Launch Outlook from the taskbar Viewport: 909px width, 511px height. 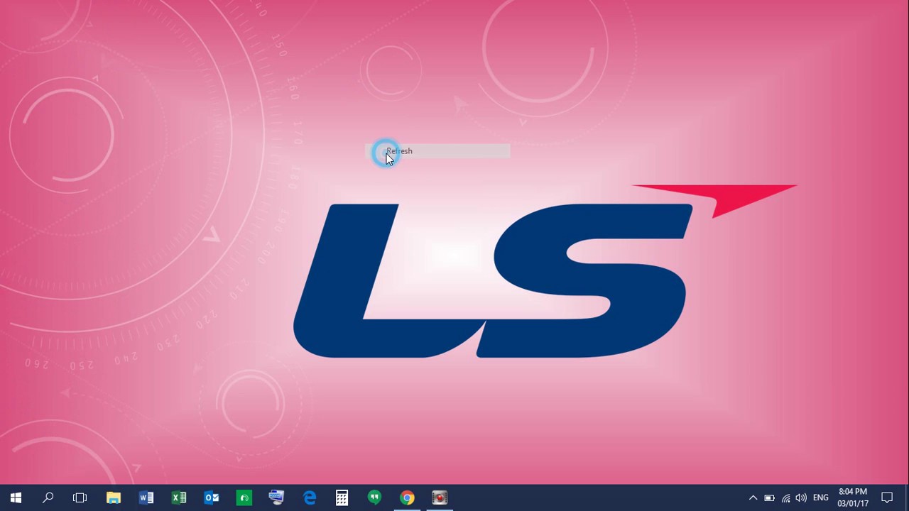tap(212, 498)
